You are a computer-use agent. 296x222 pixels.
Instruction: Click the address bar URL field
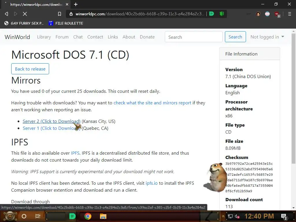point(140,14)
